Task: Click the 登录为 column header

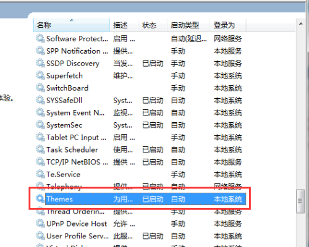Action: pos(228,25)
